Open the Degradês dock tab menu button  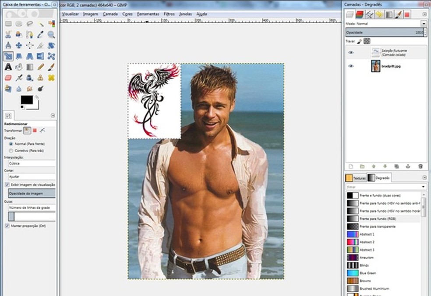pos(424,178)
